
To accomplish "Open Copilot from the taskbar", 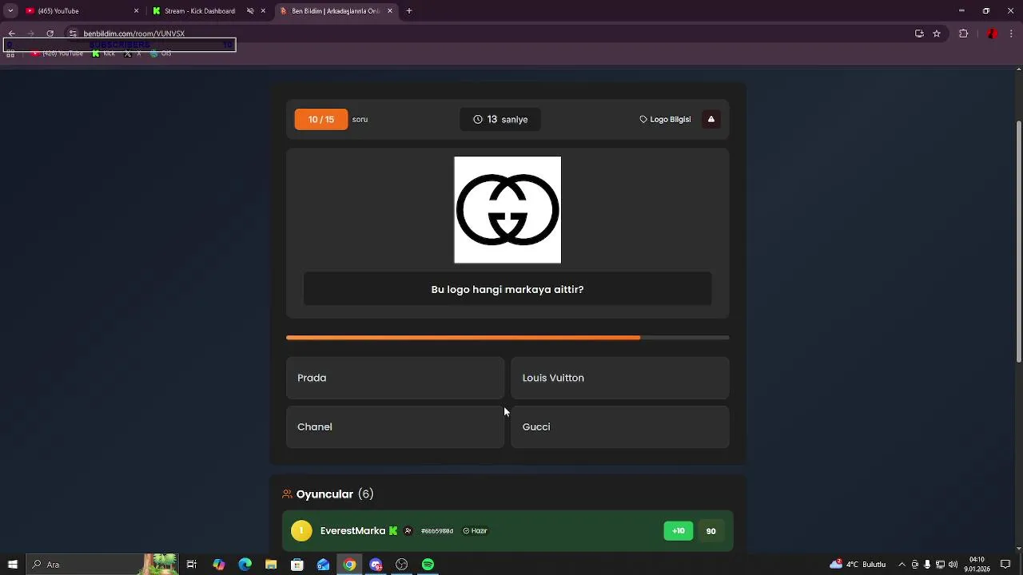I will click(219, 565).
